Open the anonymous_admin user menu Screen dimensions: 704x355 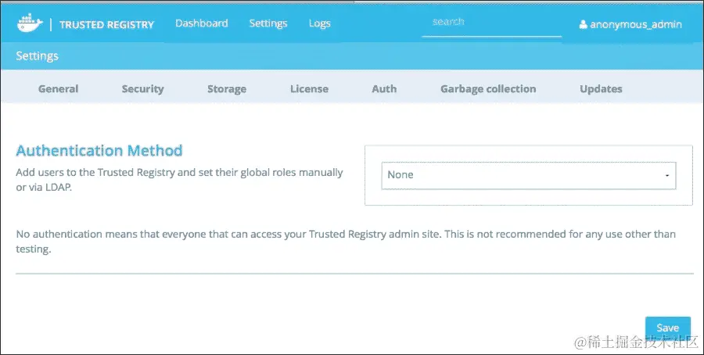(x=630, y=24)
